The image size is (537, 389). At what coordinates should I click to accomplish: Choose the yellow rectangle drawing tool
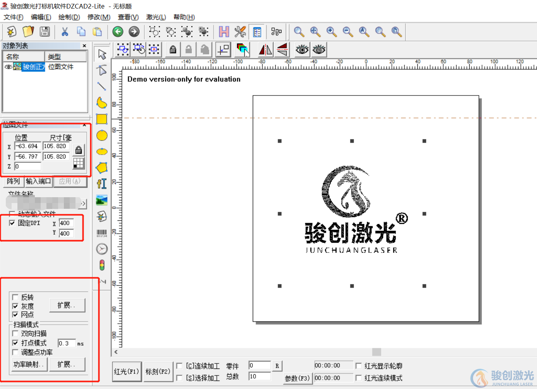point(102,119)
